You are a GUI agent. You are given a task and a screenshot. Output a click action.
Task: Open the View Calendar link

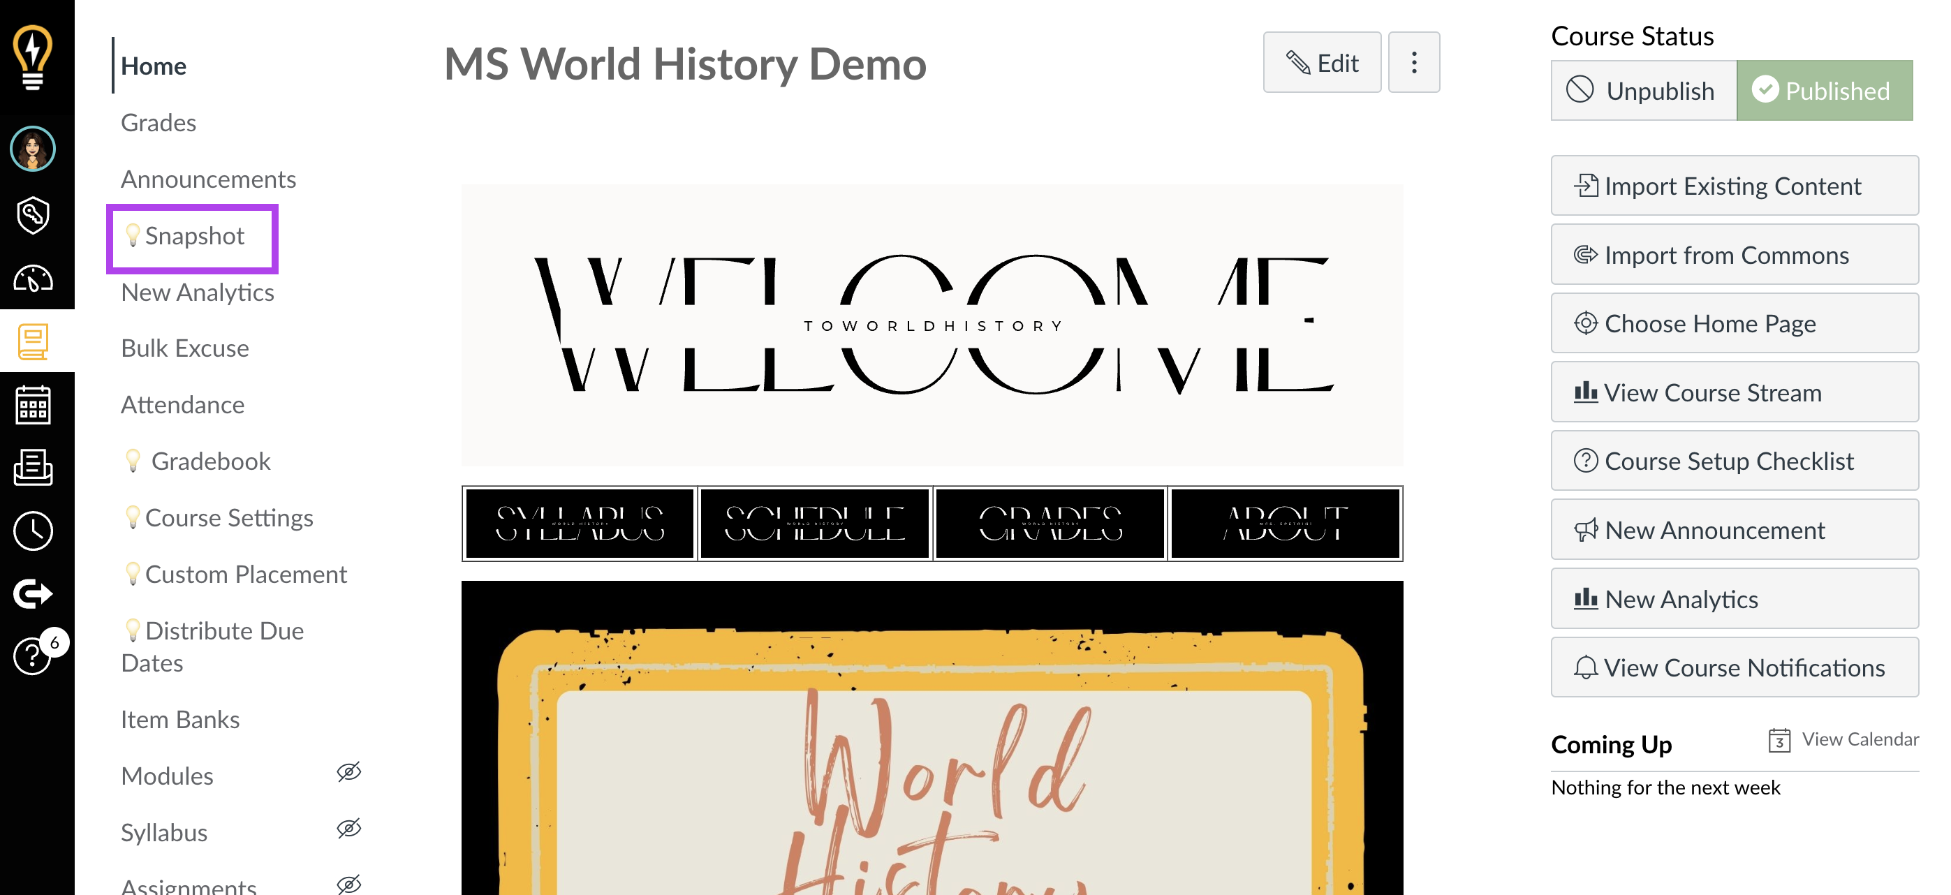[1860, 739]
